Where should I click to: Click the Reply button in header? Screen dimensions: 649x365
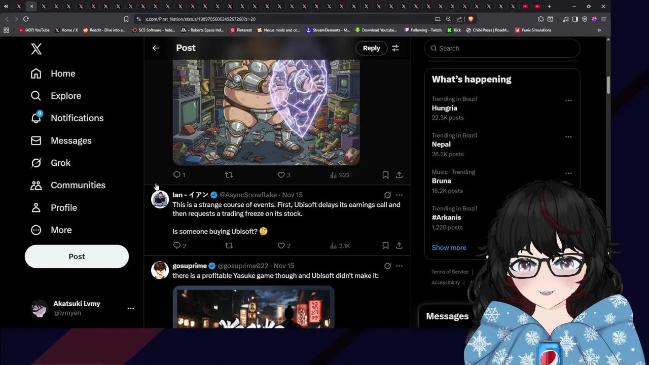point(371,48)
